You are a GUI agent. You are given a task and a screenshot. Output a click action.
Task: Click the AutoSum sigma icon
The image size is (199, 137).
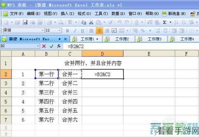coord(165,23)
